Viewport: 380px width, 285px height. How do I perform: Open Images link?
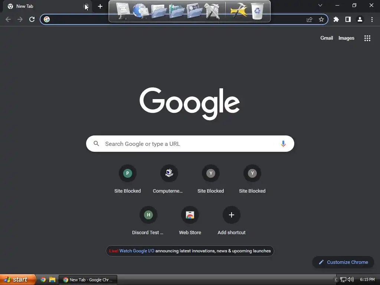(x=346, y=38)
